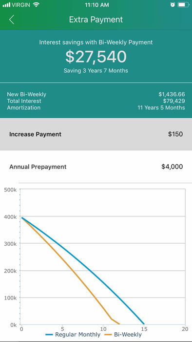Tap the 11:10 AM status clock
The image size is (192, 342).
[x=97, y=5]
